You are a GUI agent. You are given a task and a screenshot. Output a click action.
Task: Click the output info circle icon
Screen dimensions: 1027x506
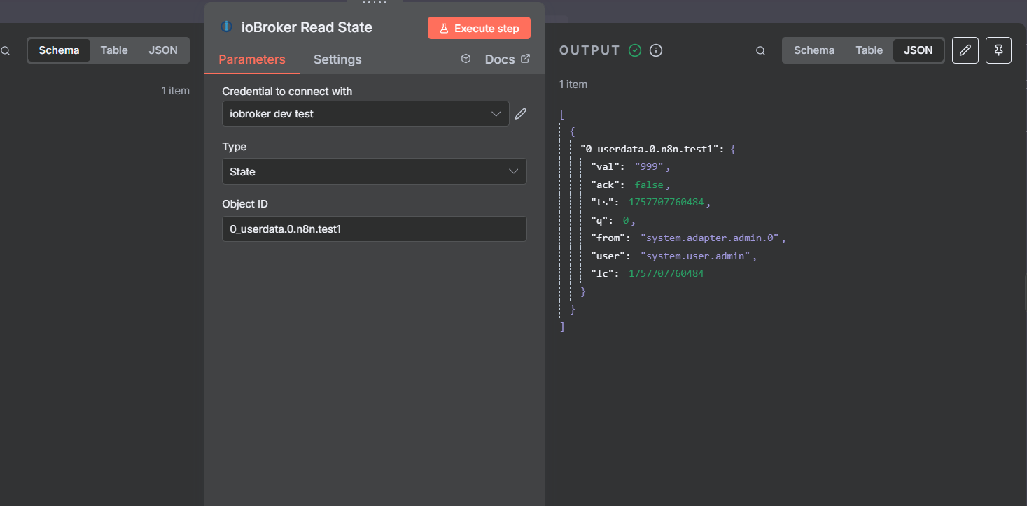656,50
